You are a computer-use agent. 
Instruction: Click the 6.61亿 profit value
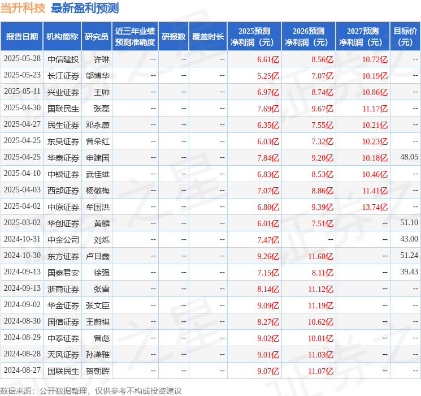pyautogui.click(x=268, y=59)
